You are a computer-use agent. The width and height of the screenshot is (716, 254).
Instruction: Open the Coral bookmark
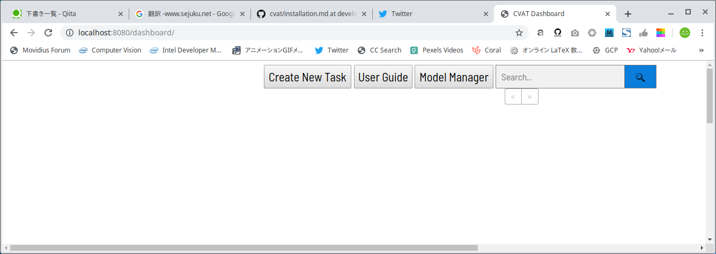(x=486, y=50)
